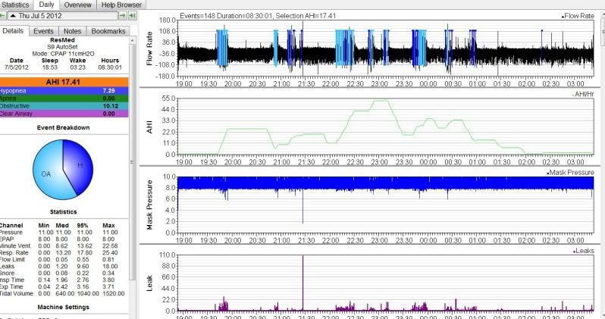Jump to the last recorded day arrow
This screenshot has width=605, height=319.
(132, 16)
